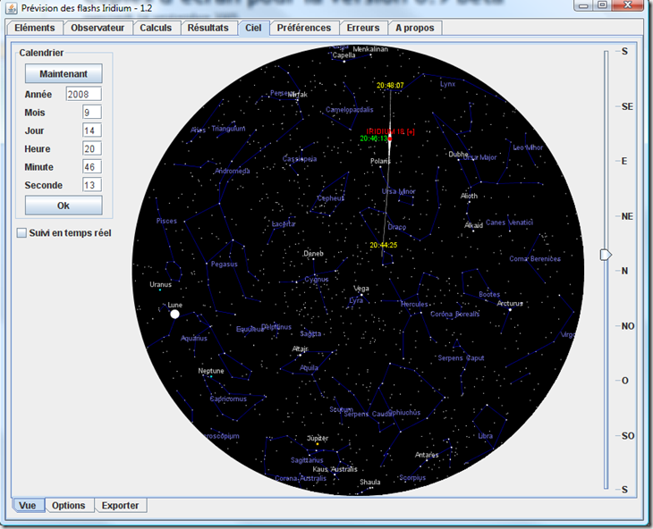This screenshot has height=529, width=653.
Task: Click the Arcturus star label
Action: click(x=510, y=303)
